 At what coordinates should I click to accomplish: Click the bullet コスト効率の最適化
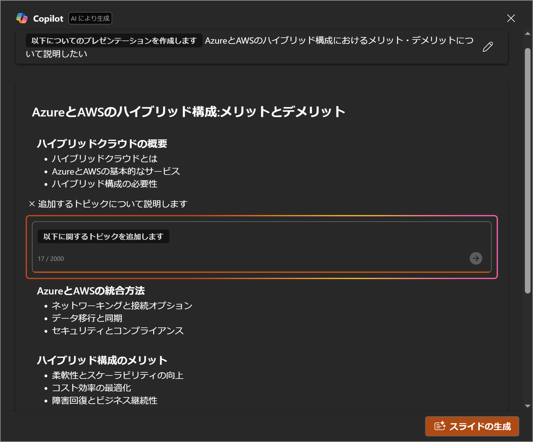click(x=91, y=388)
